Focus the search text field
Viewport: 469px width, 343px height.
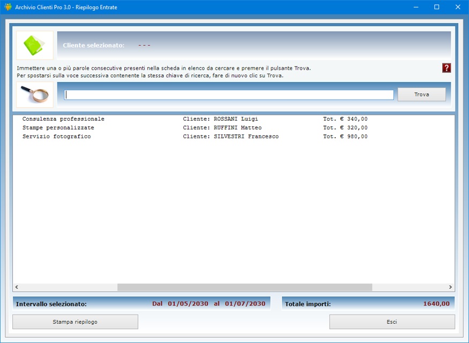[x=229, y=95]
